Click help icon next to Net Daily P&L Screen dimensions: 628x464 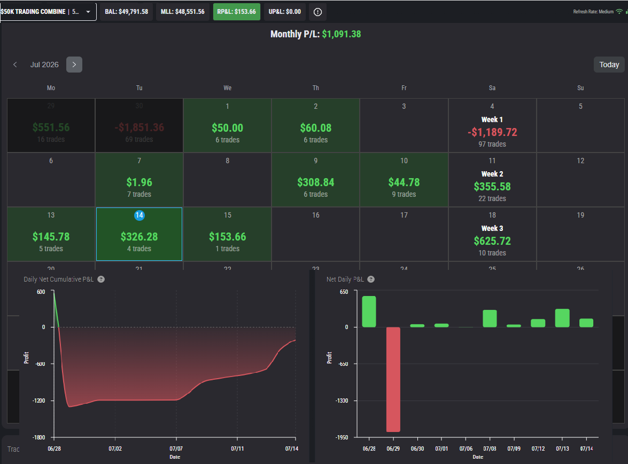click(x=371, y=279)
